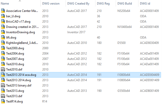The height and width of the screenshot is (104, 162).
Task: Click the DWG id column header
Action: [146, 4]
